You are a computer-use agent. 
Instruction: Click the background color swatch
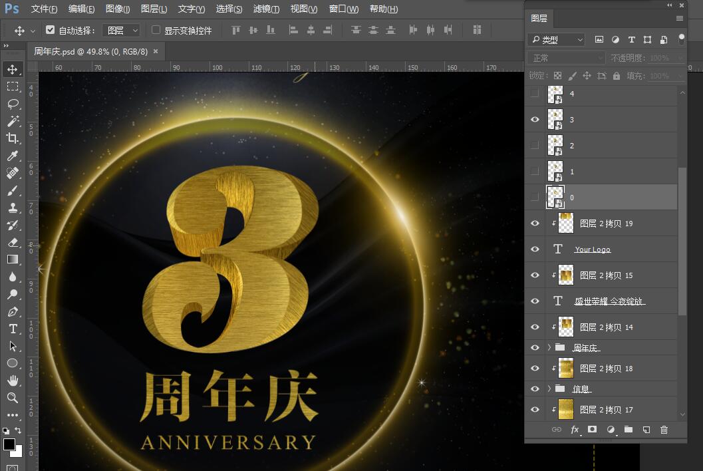click(x=19, y=452)
